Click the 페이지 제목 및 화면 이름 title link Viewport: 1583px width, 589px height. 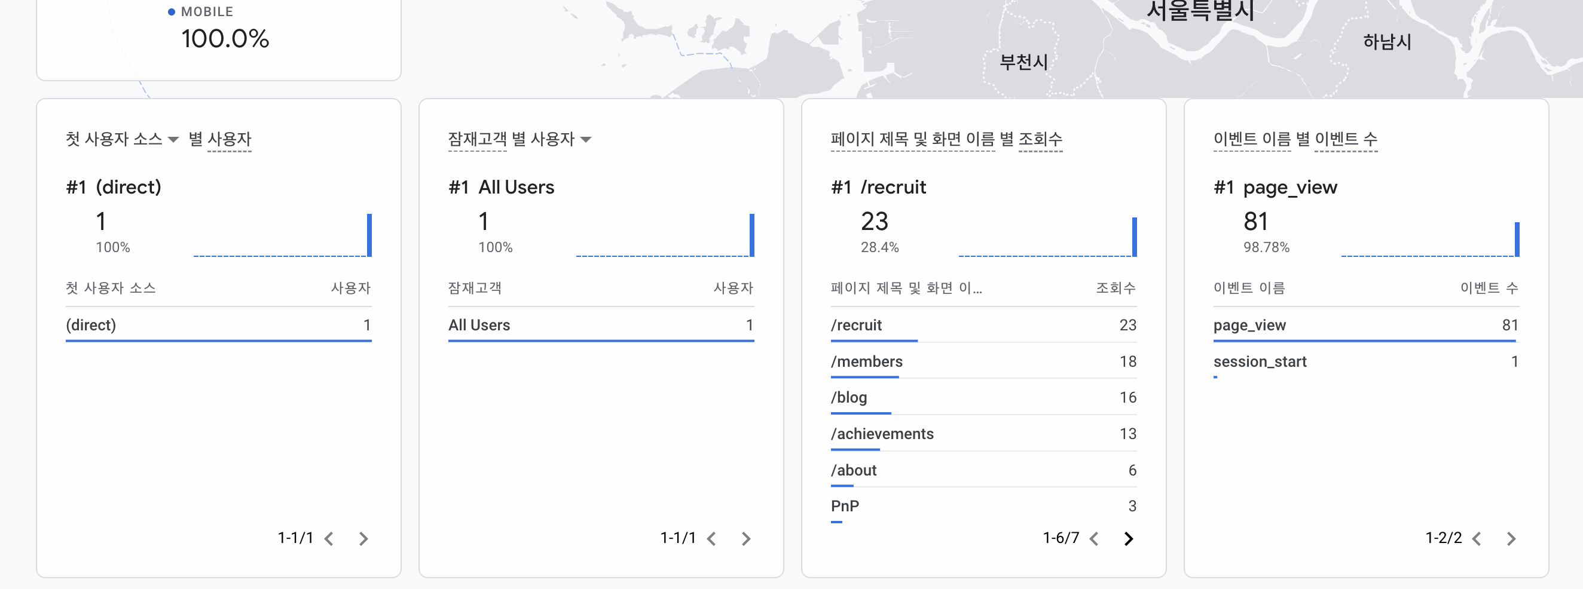point(913,139)
